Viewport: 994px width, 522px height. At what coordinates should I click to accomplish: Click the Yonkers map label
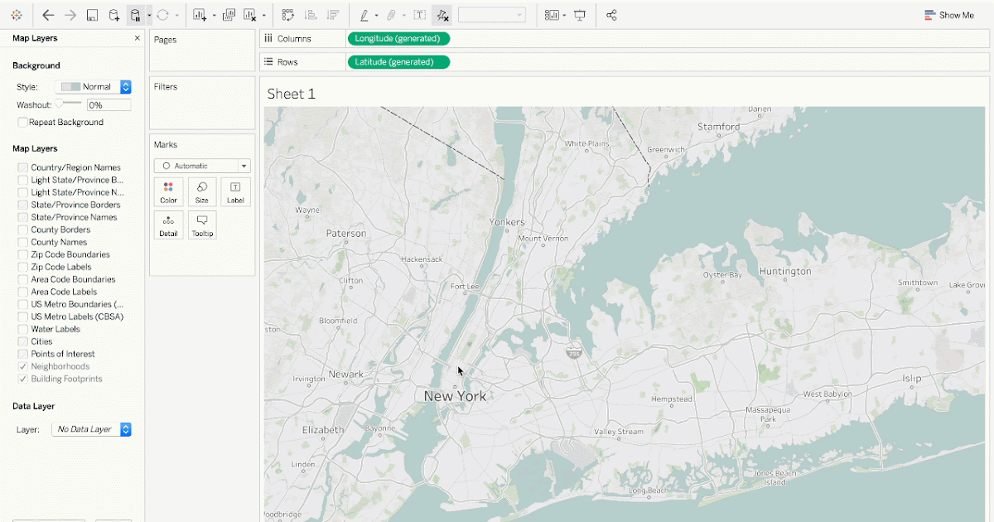coord(507,222)
